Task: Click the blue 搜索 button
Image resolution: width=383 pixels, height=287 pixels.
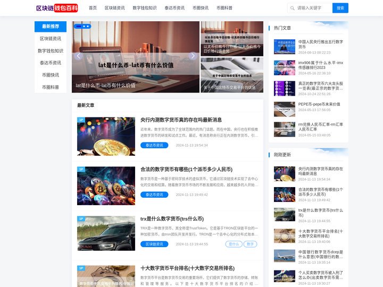Action: pyautogui.click(x=340, y=8)
